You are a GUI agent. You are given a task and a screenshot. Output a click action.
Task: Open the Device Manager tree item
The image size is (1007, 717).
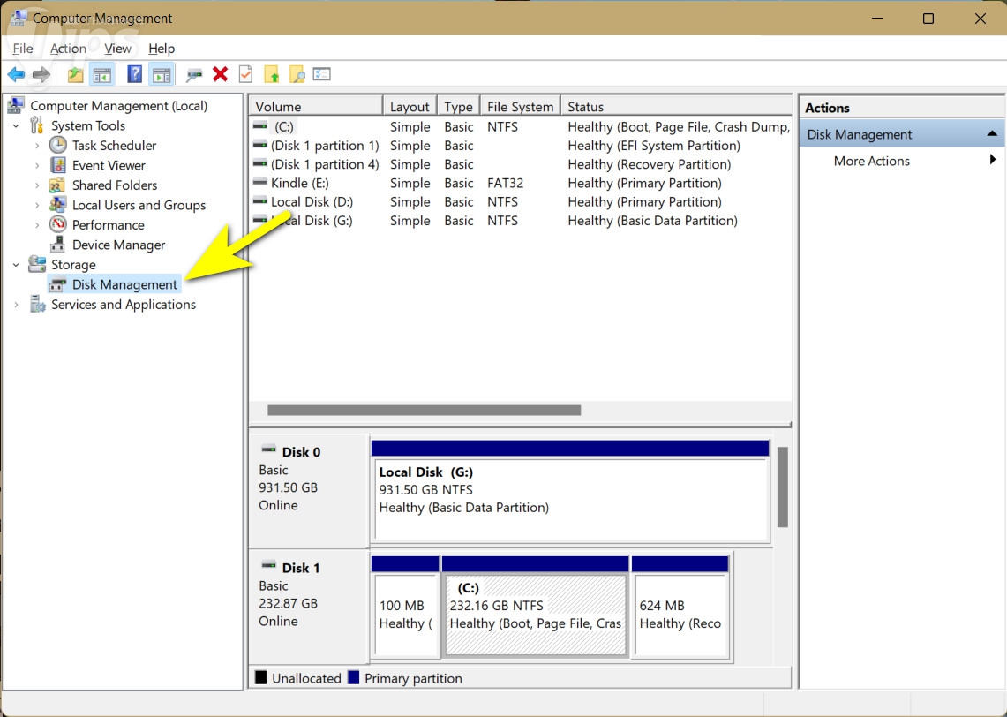coord(118,245)
